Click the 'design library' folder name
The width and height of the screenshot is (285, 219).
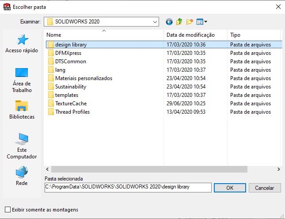[71, 45]
